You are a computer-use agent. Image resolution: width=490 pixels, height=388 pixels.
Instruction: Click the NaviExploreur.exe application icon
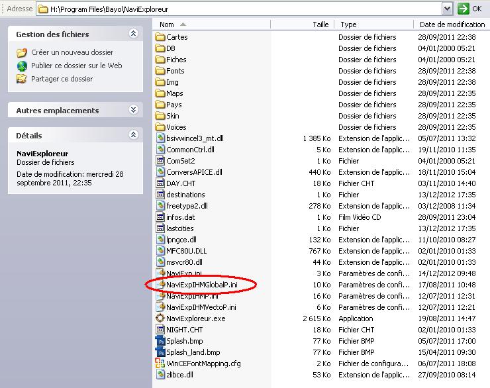click(x=160, y=318)
